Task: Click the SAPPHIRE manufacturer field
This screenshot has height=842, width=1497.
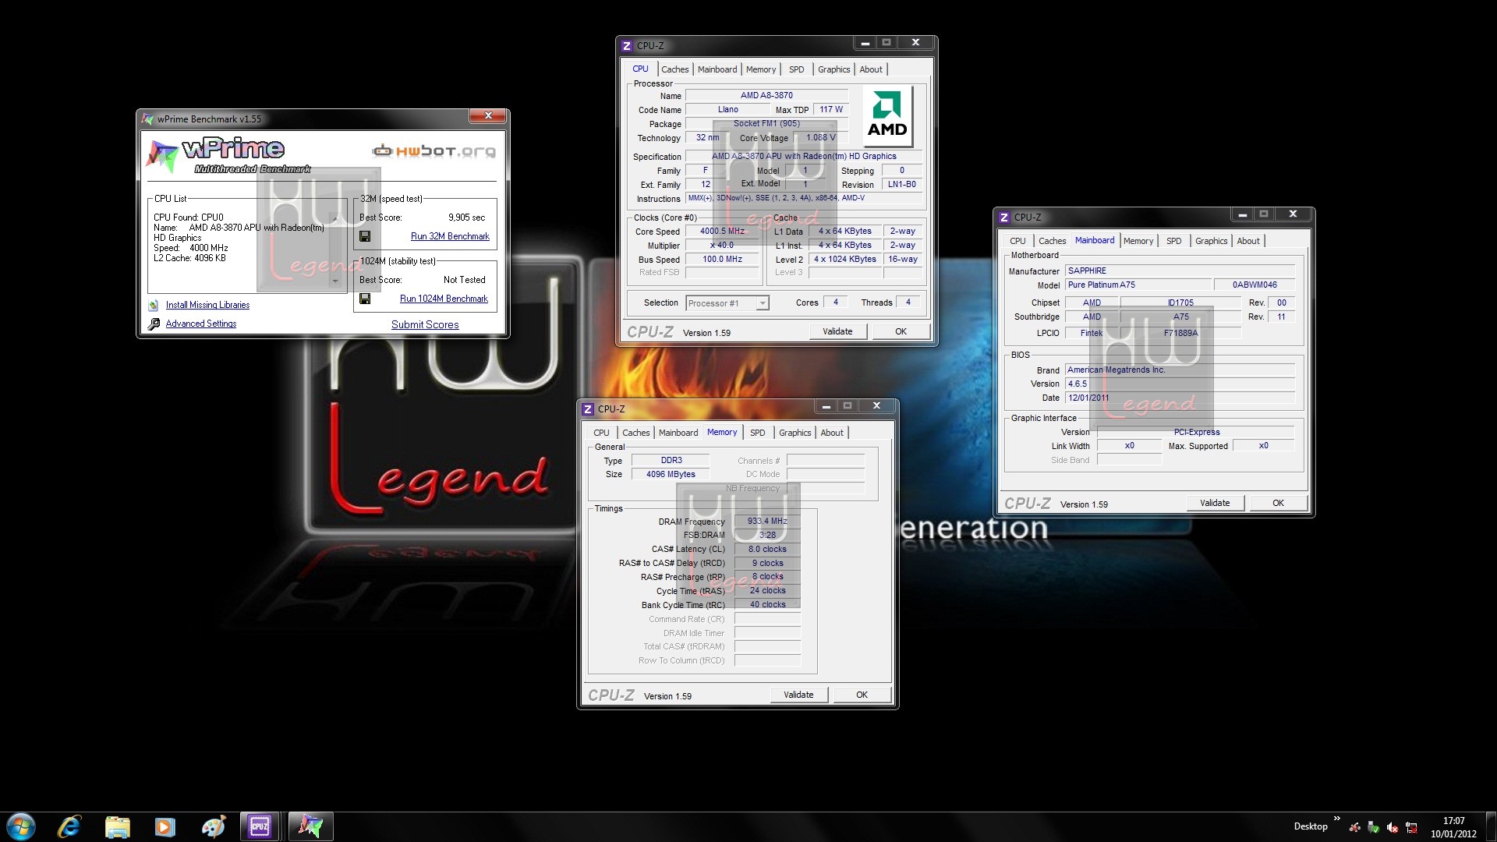Action: click(1180, 271)
